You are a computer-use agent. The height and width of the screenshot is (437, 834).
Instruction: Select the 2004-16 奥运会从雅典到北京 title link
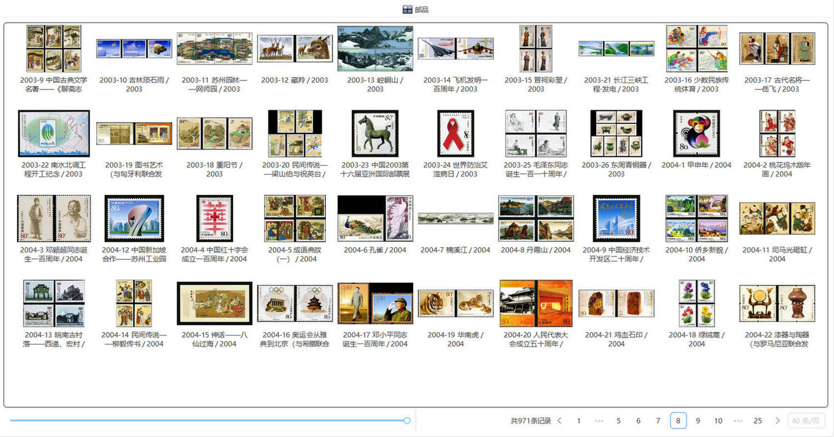tap(294, 339)
